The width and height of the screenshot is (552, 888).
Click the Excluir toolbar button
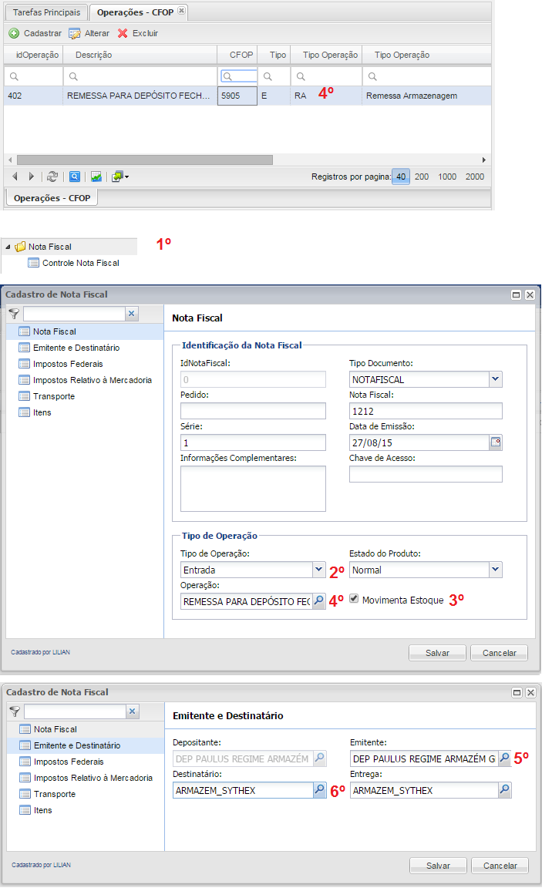click(137, 33)
